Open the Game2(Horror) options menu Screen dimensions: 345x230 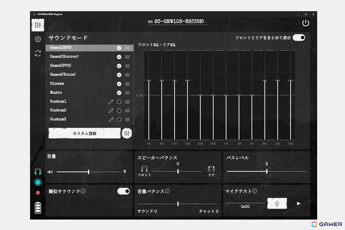pyautogui.click(x=127, y=57)
